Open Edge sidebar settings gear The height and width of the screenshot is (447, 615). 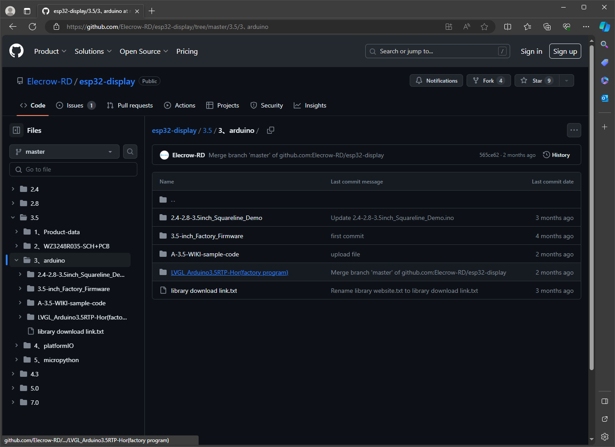pos(604,437)
